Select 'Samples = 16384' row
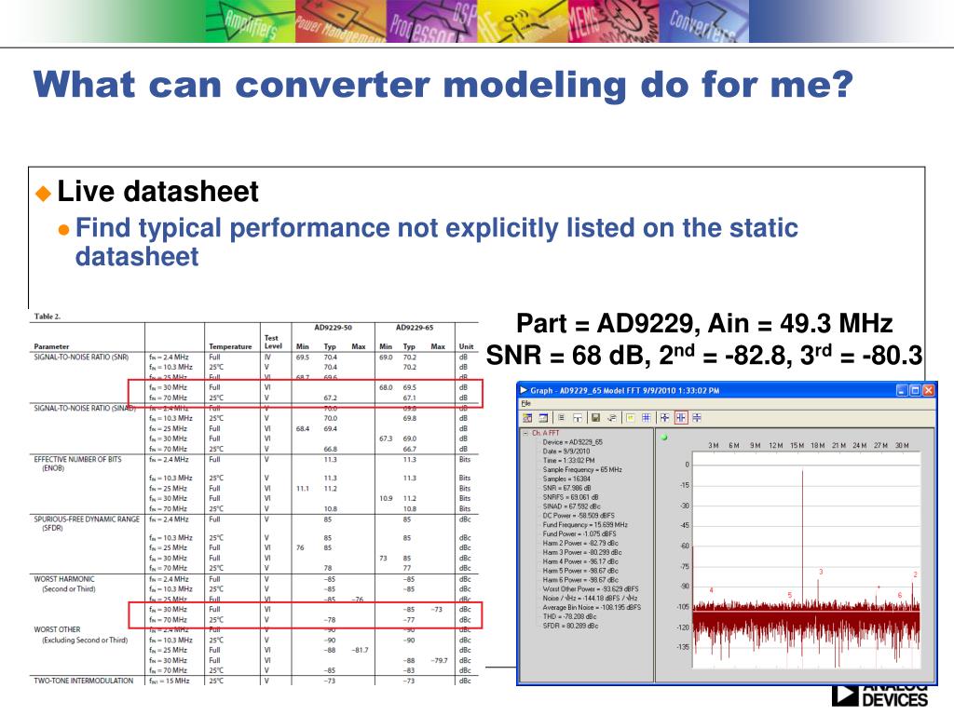Image resolution: width=954 pixels, height=715 pixels. 566,479
